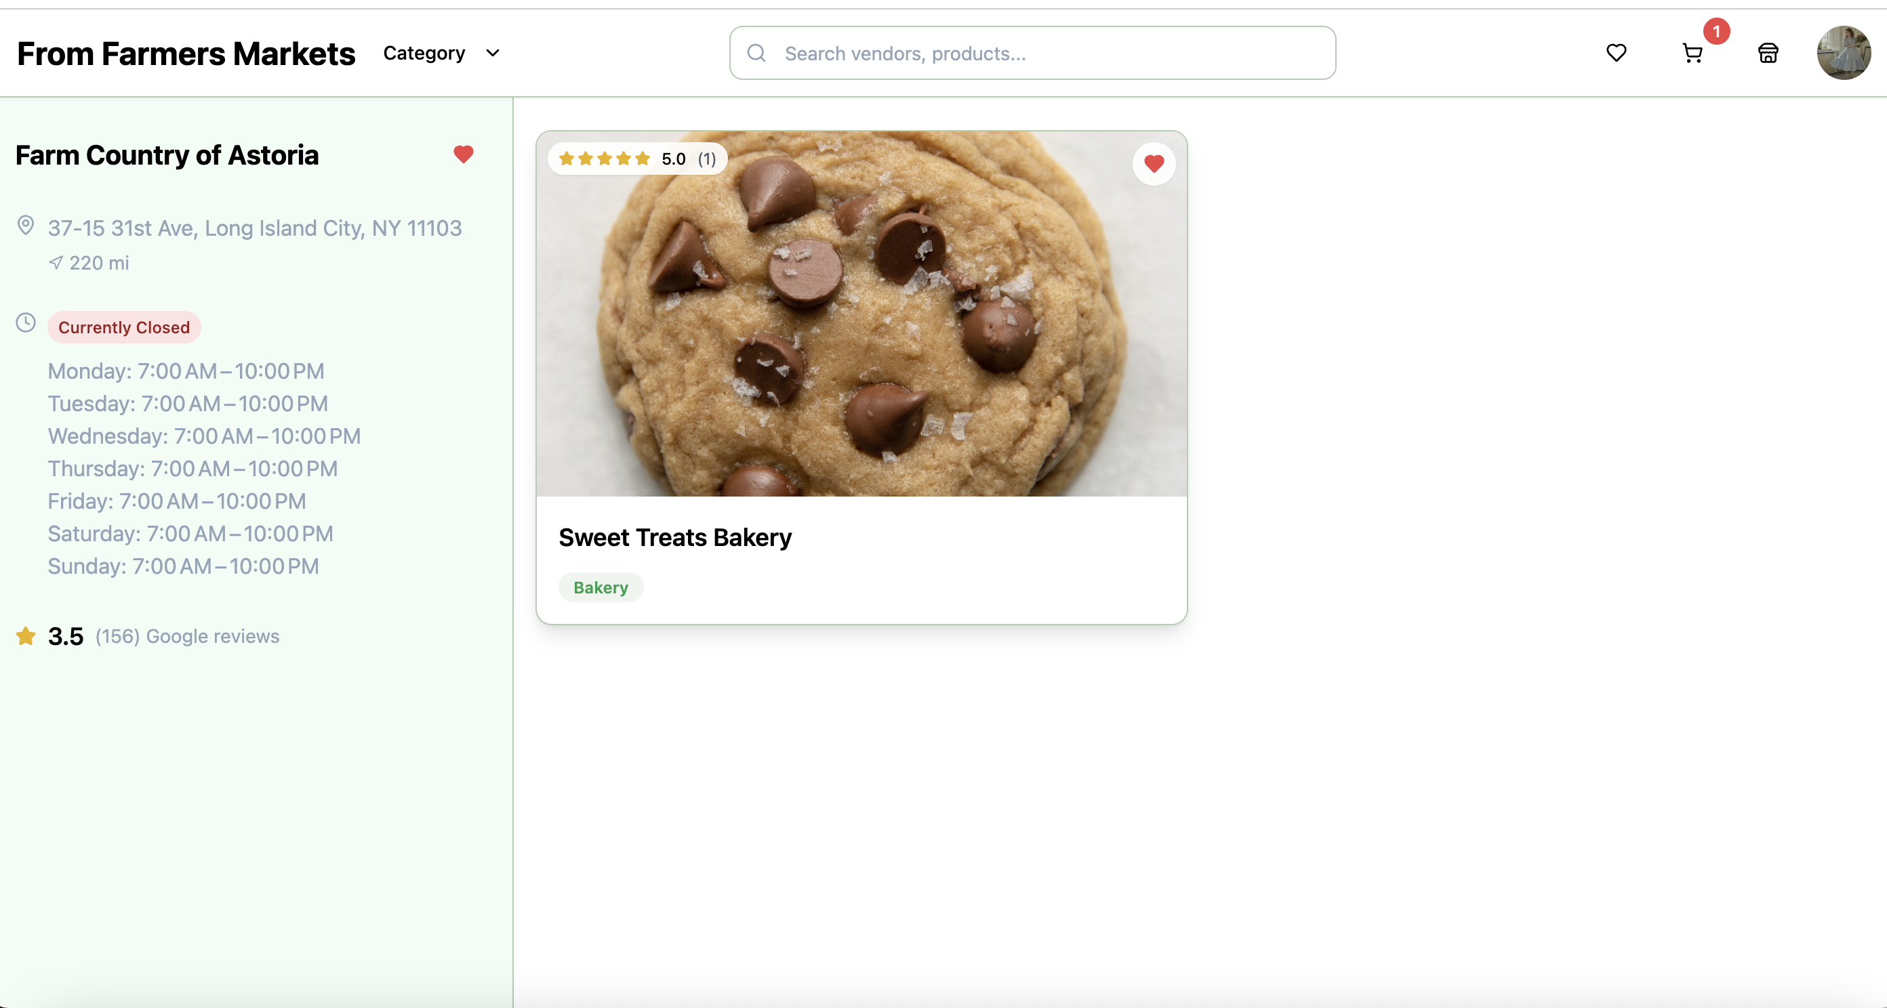Open Sweet Treats Bakery vendor title
This screenshot has height=1008, width=1887.
tap(674, 537)
